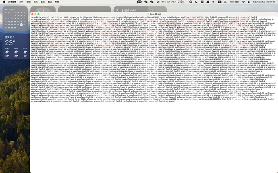Open the MEM 77% memory monitor
Screen dimensions: 278x173
pos(168,2)
